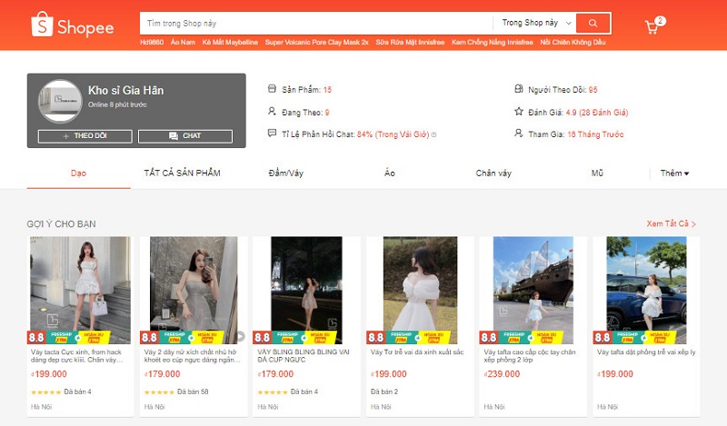Expand the Thêm category dropdown
This screenshot has width=727, height=426.
coord(674,173)
